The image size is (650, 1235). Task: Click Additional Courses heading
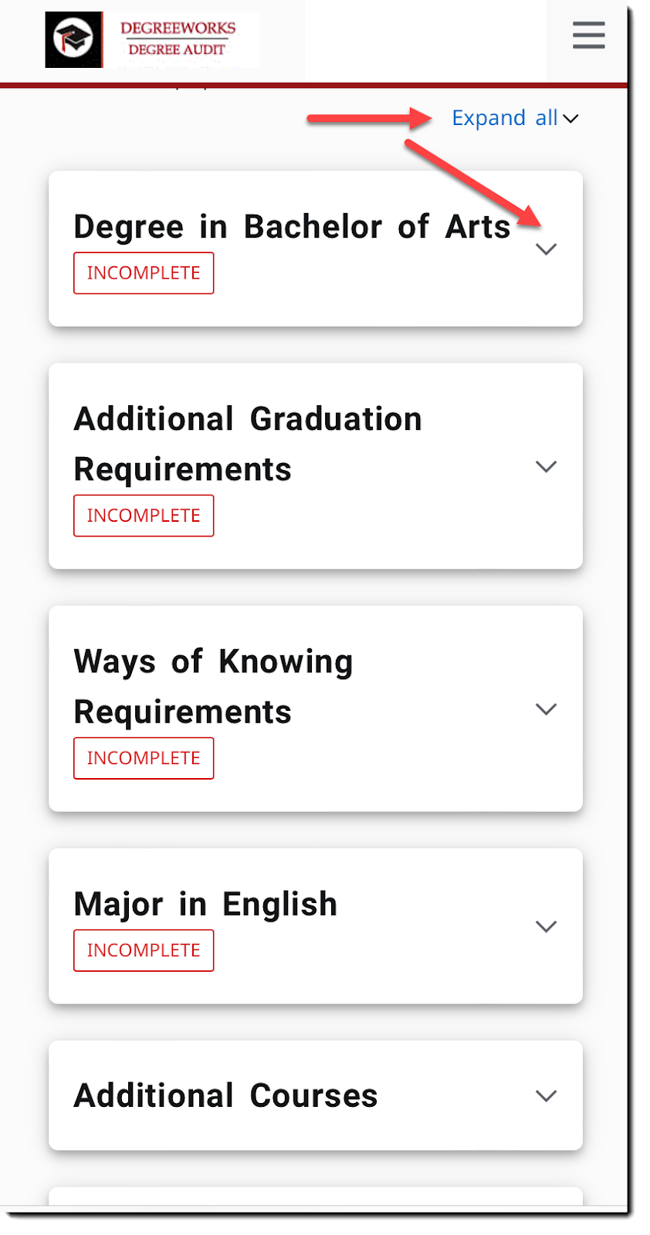pos(225,1096)
